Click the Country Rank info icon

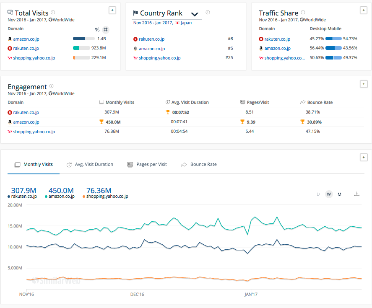tap(208, 12)
